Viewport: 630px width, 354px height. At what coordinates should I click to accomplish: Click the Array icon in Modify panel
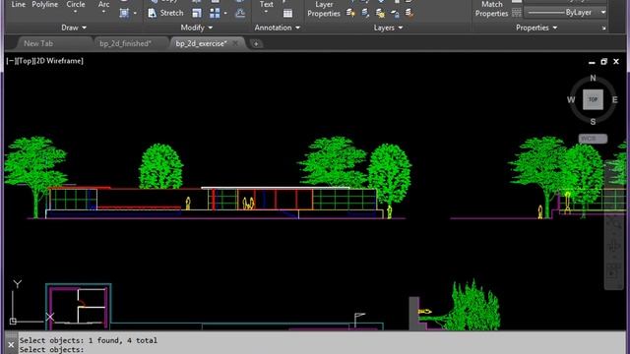[215, 13]
